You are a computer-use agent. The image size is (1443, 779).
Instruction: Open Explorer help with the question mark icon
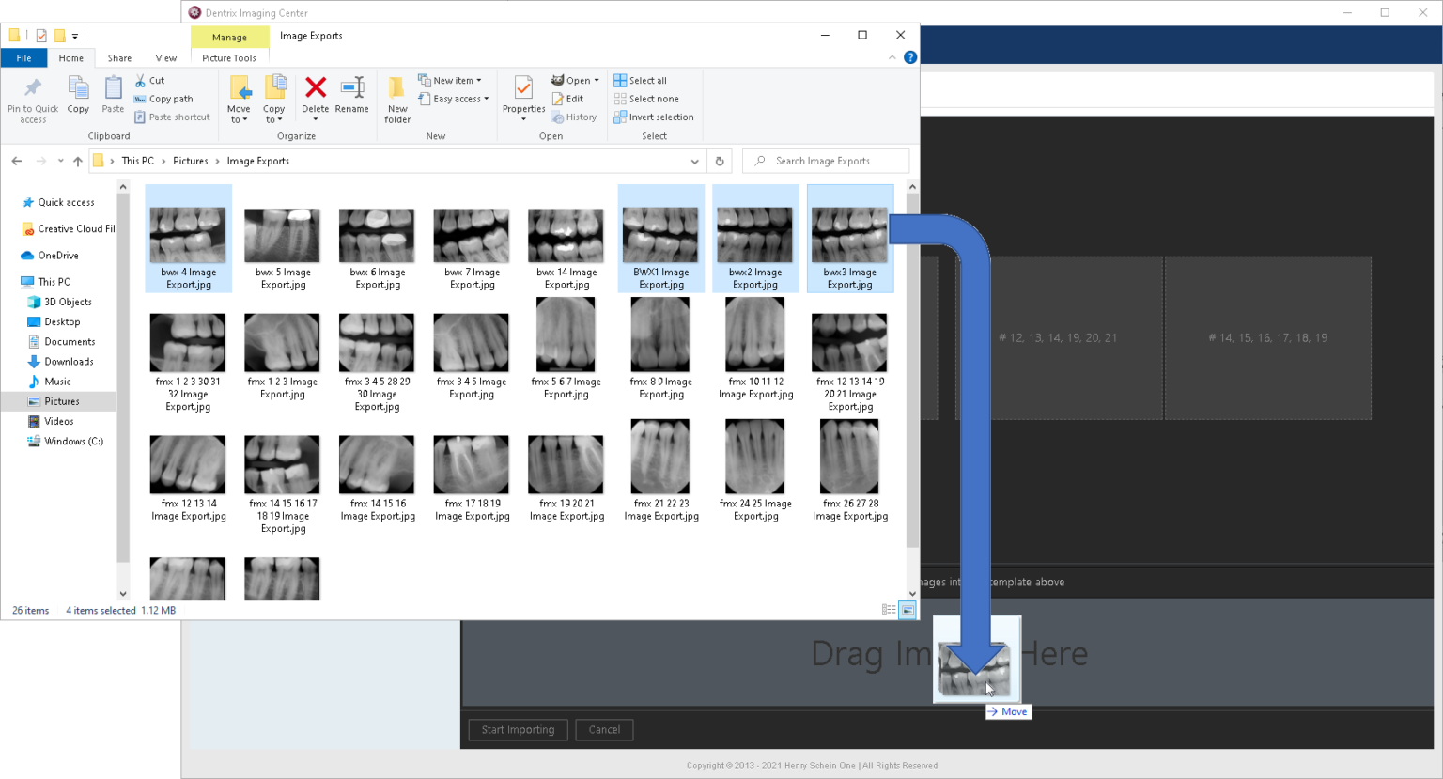(x=909, y=57)
